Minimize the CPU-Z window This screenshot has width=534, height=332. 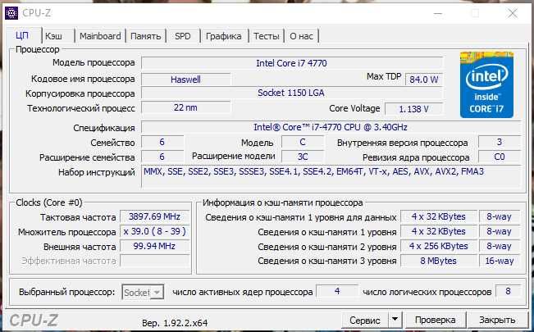click(x=438, y=14)
